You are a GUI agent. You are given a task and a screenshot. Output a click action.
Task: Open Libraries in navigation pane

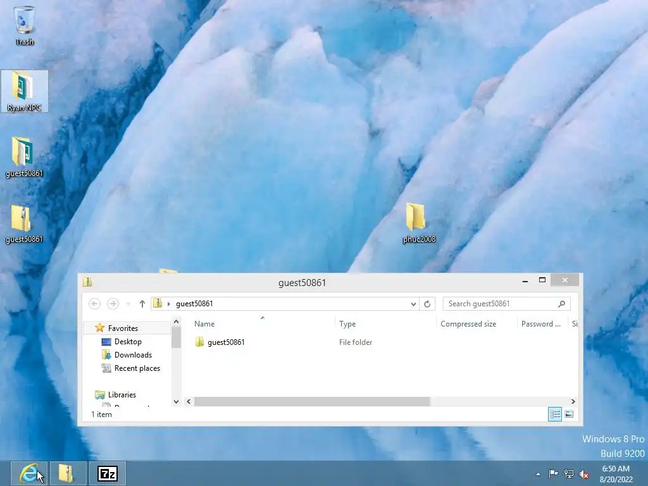pyautogui.click(x=122, y=395)
